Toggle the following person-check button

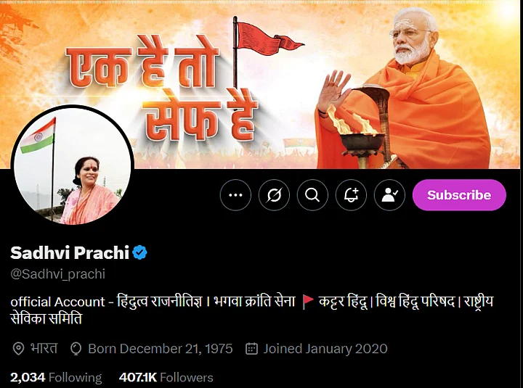(x=389, y=195)
